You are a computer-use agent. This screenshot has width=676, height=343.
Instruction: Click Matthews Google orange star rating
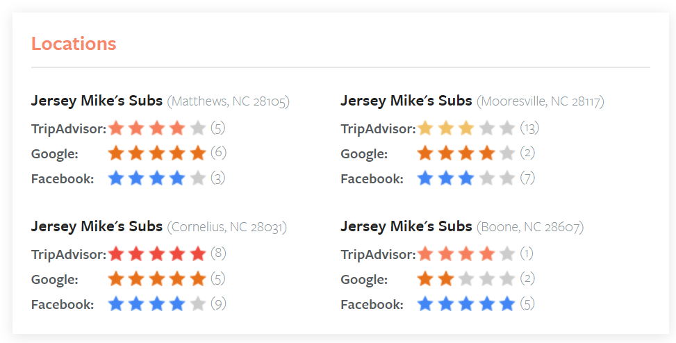coord(157,153)
